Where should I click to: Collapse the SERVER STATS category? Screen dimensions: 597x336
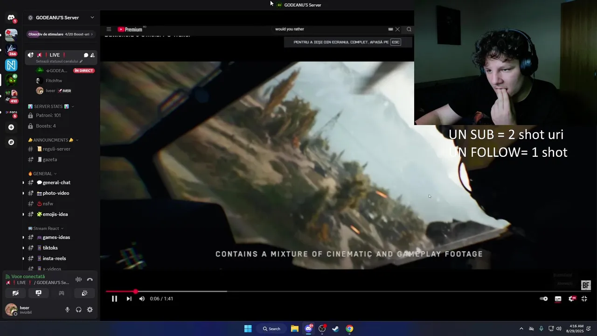[x=51, y=106]
